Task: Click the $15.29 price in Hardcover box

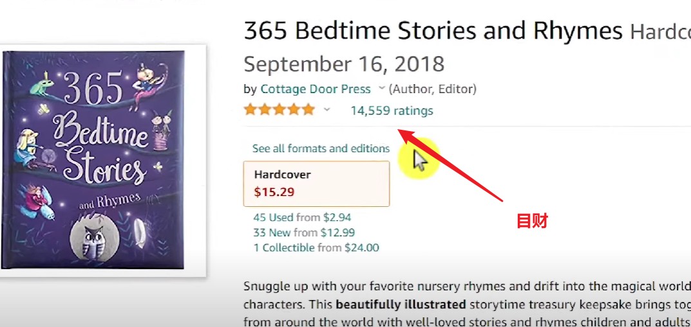Action: pos(274,192)
